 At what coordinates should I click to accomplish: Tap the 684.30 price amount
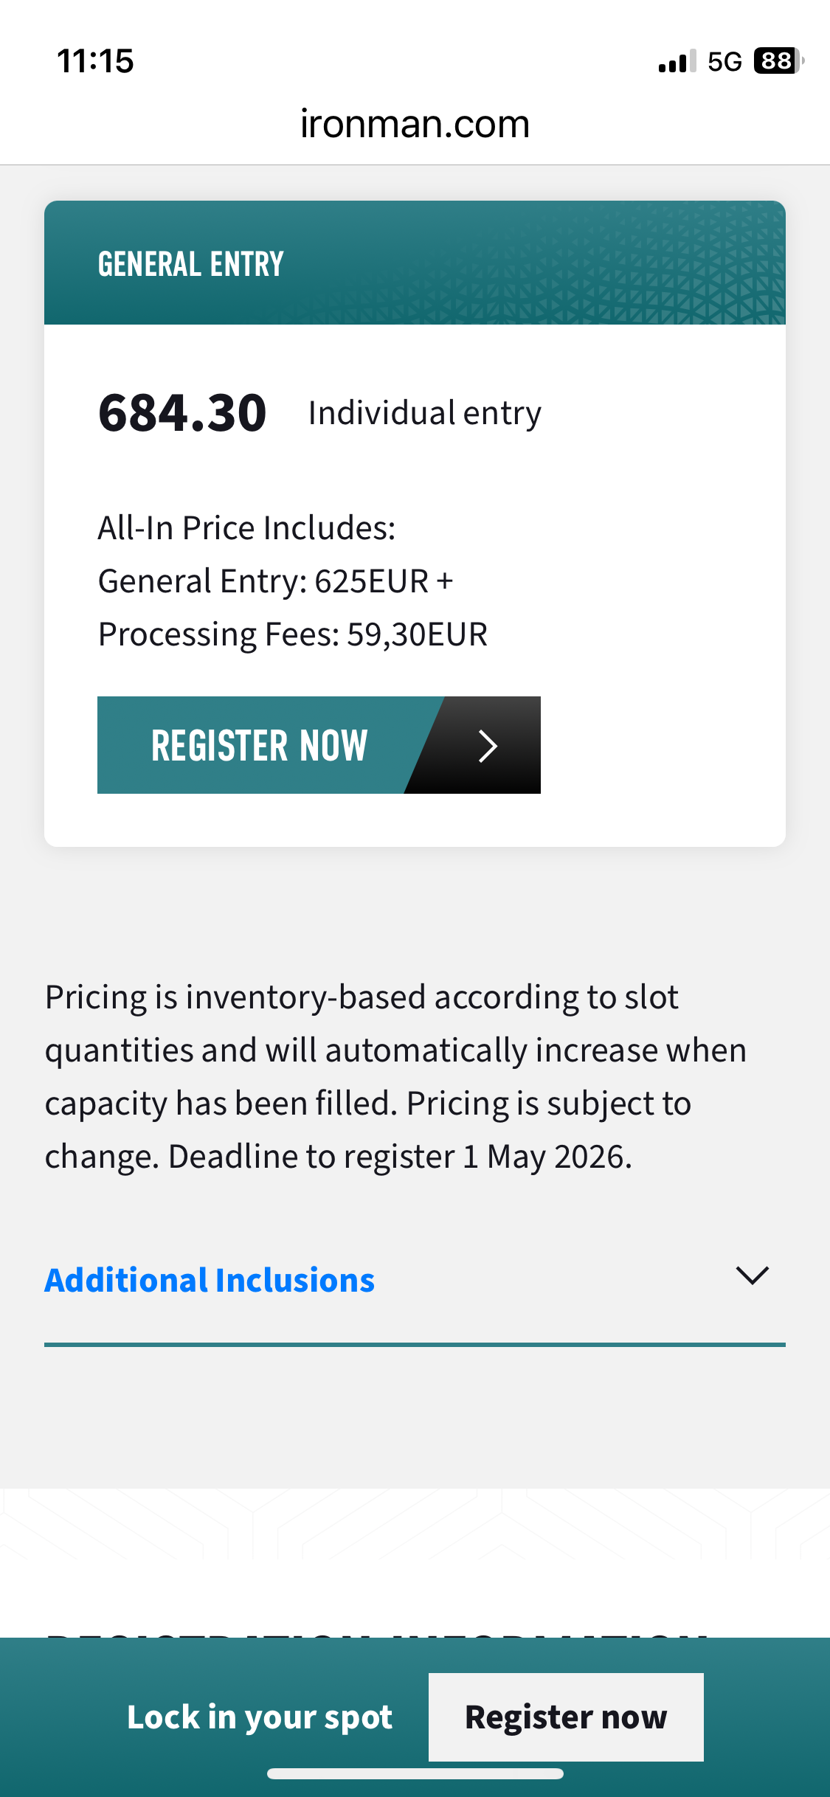point(182,413)
